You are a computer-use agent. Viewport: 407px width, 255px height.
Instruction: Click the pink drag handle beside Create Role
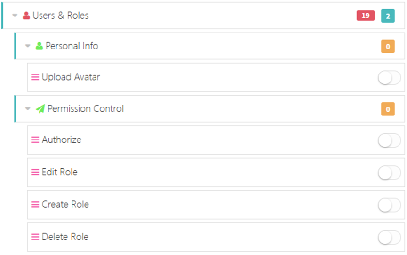click(35, 205)
